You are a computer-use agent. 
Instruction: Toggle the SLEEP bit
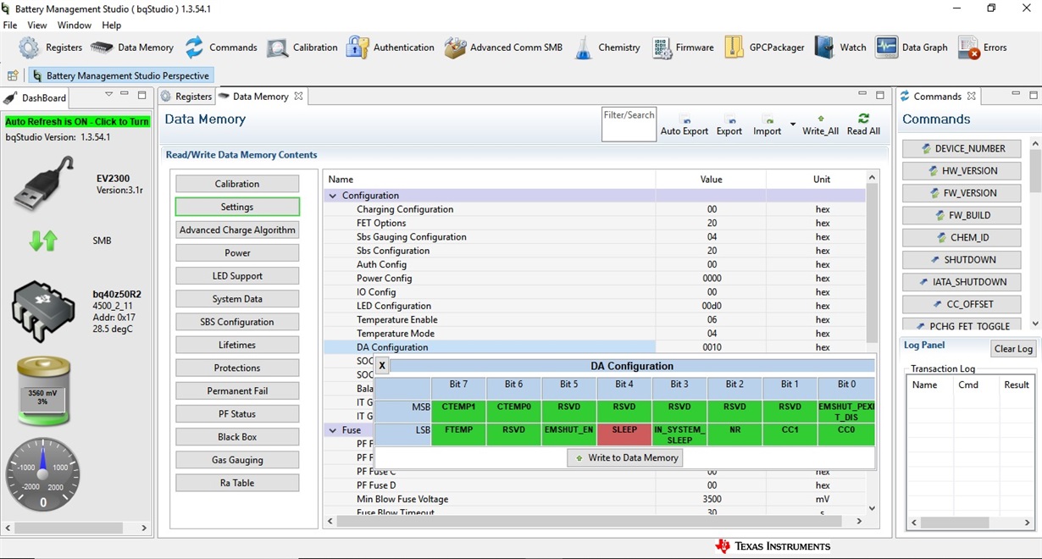[x=624, y=434]
